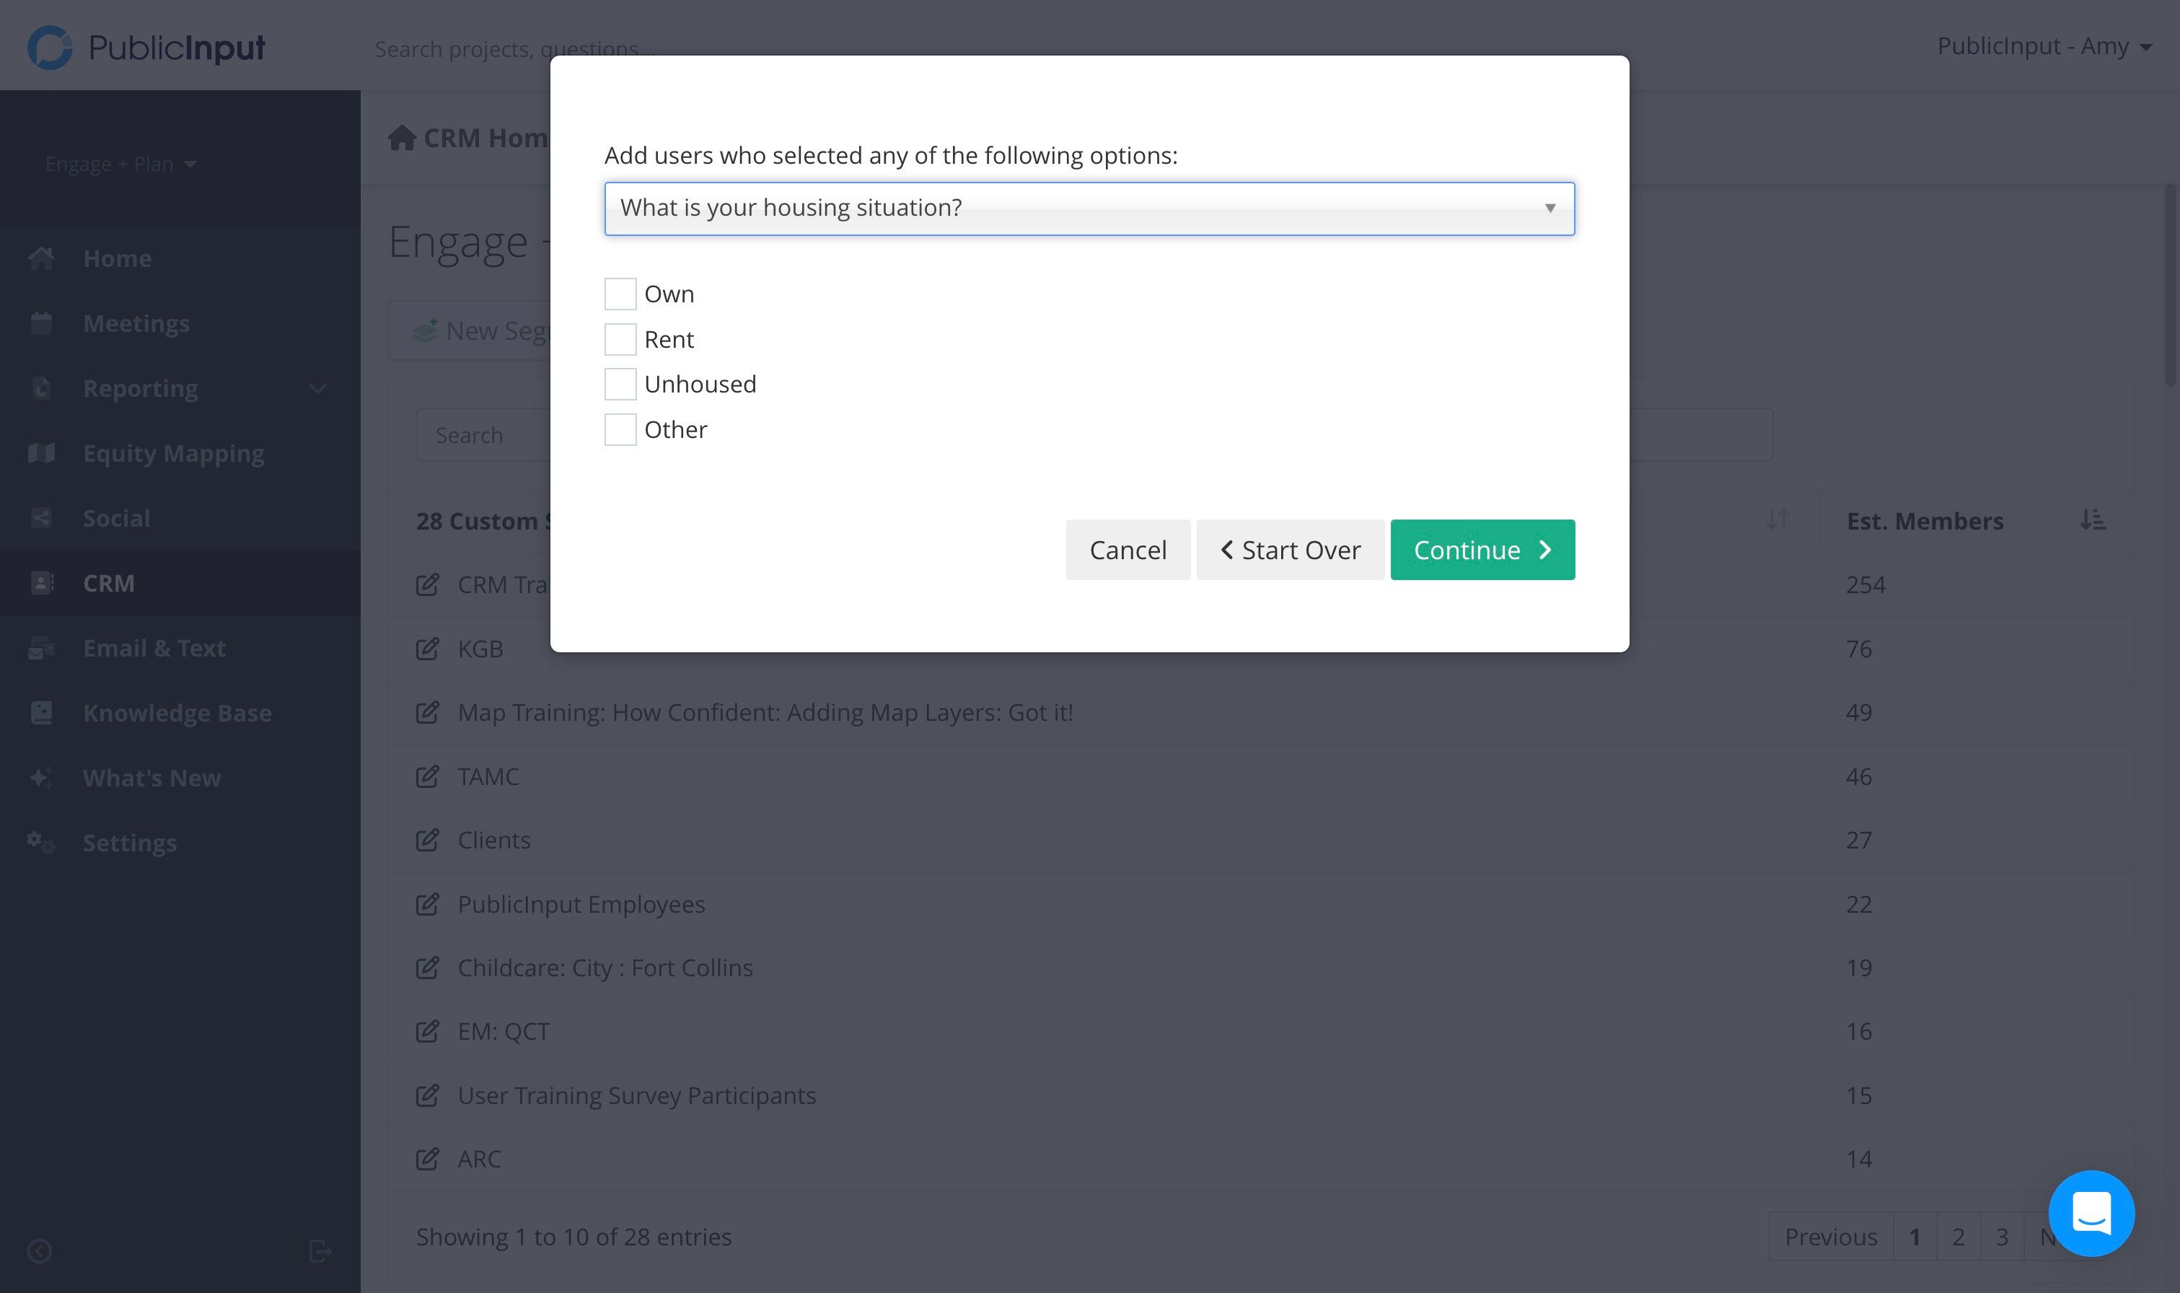Click the collapse sidebar arrow icon
This screenshot has height=1293, width=2180.
[39, 1251]
